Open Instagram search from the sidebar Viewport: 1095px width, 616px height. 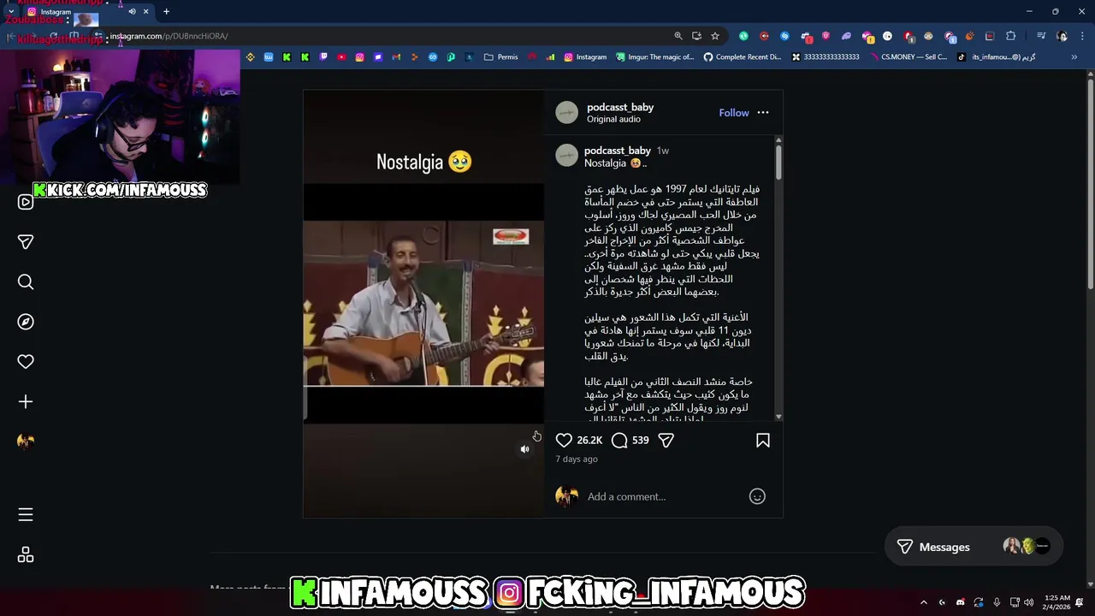[x=26, y=281]
